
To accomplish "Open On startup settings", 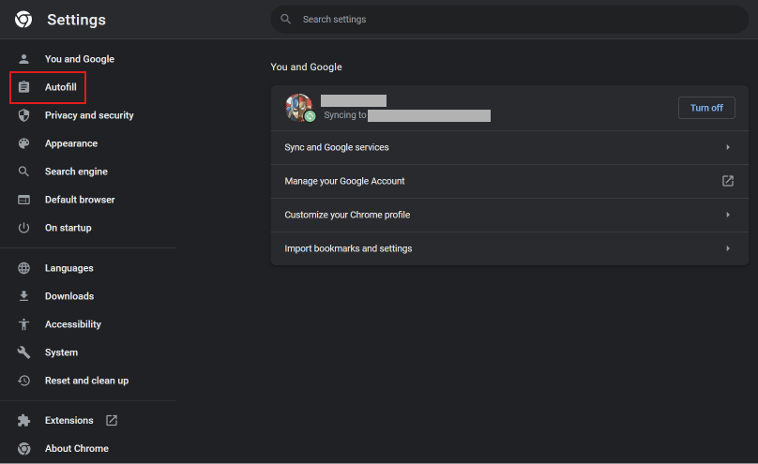I will (68, 228).
